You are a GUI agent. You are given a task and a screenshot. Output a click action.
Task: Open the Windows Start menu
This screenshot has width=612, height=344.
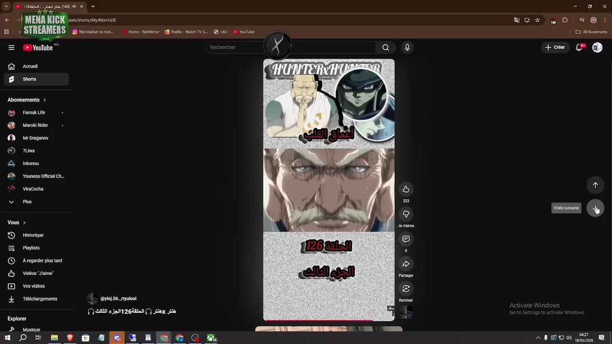pos(8,338)
